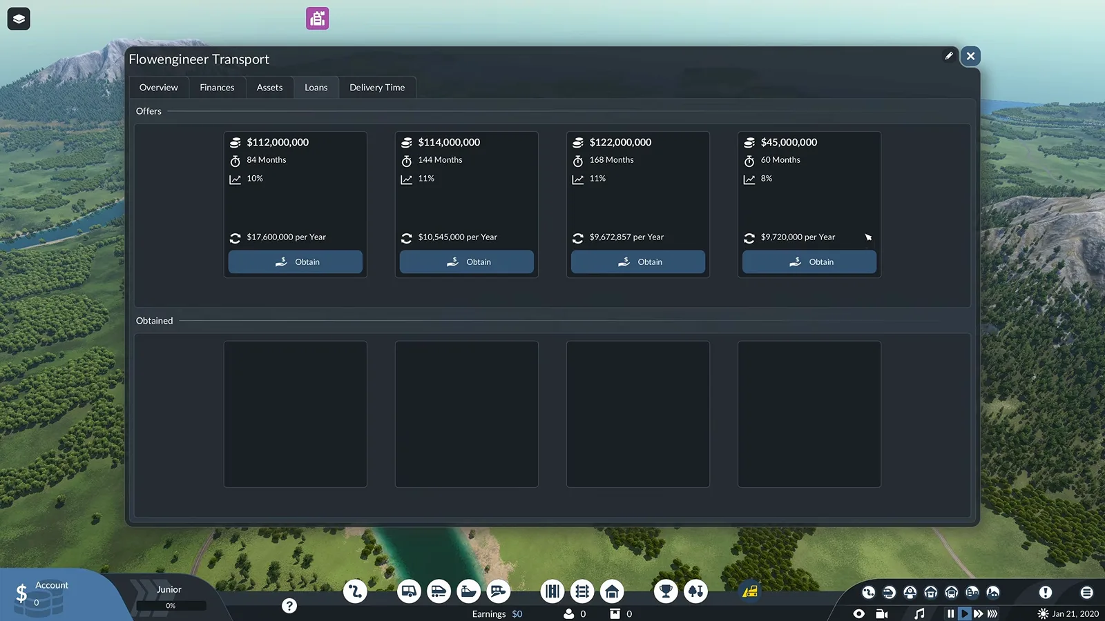Click the date Jan 21, 2020
The image size is (1105, 621).
coord(1075,613)
